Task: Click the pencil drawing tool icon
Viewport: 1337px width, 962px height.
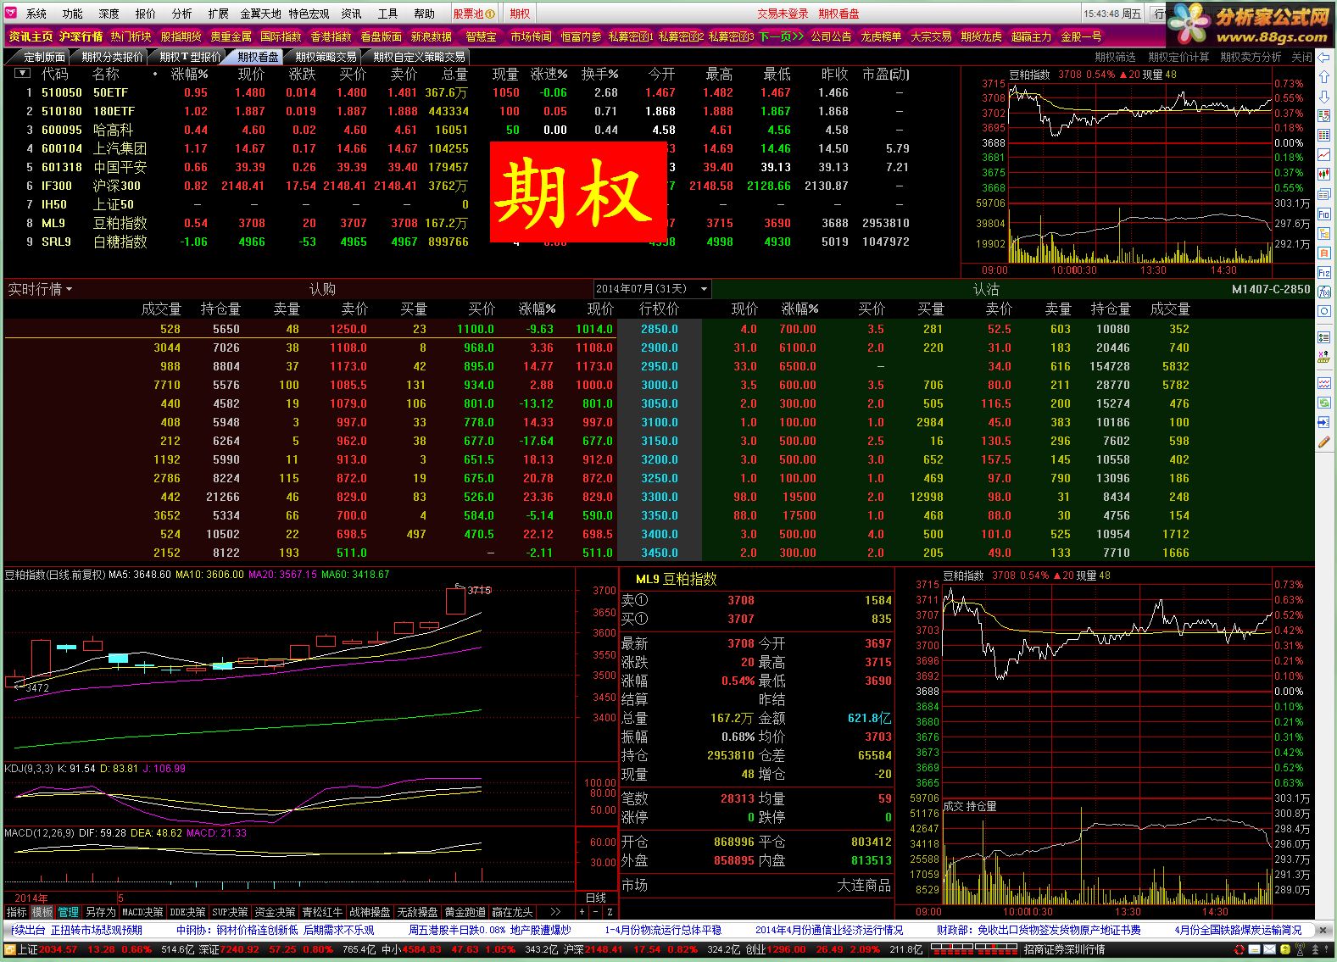Action: pos(1324,442)
